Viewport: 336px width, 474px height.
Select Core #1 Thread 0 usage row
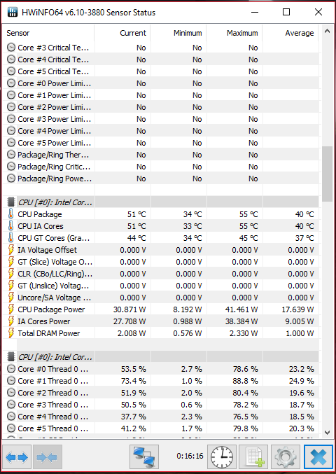[161, 381]
